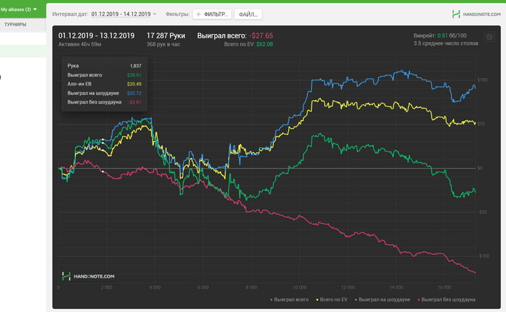Open the My aliases (3) dropdown

(19, 9)
